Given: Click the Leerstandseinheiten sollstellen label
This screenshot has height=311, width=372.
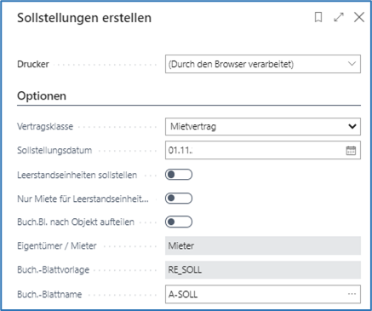Looking at the screenshot, I should click(77, 175).
